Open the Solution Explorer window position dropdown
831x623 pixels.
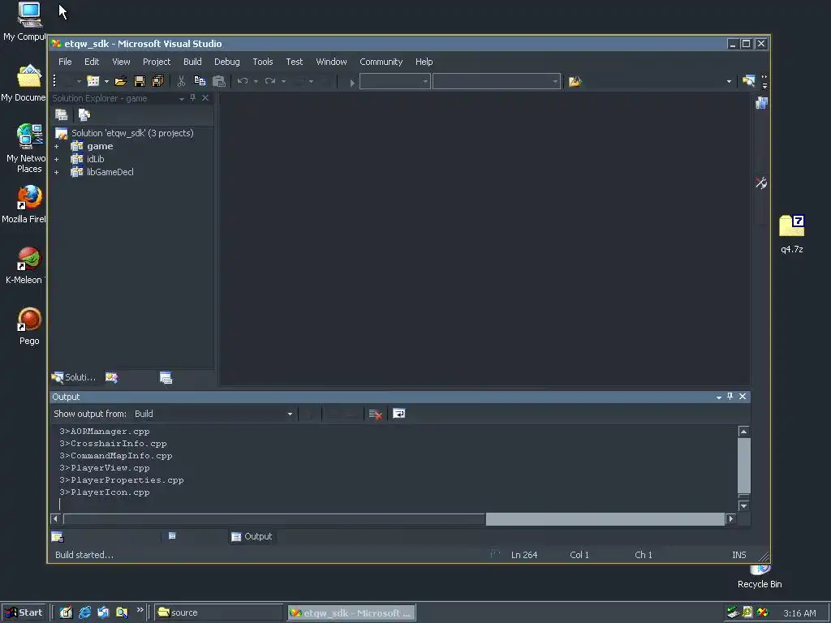(x=182, y=98)
